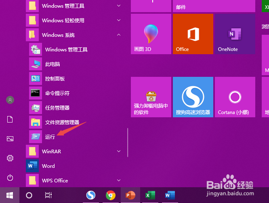Open Settings gear in start sidebar

10,158
